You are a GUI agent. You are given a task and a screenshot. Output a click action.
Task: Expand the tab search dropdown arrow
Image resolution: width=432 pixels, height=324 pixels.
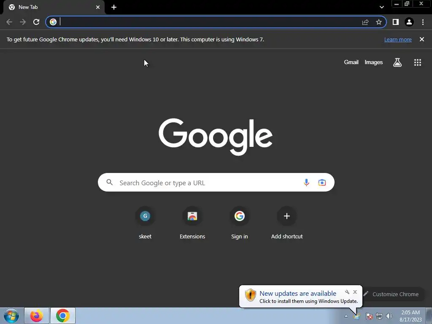[381, 7]
